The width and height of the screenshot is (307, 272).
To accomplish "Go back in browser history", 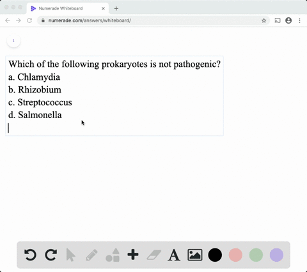I will [8, 20].
